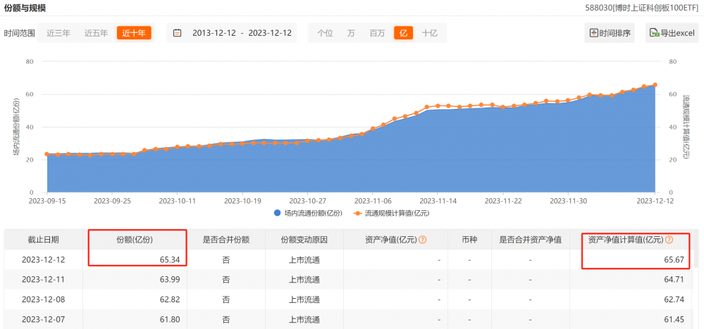Click 是否合并资产净值 column header
This screenshot has height=329, width=704.
pos(530,240)
